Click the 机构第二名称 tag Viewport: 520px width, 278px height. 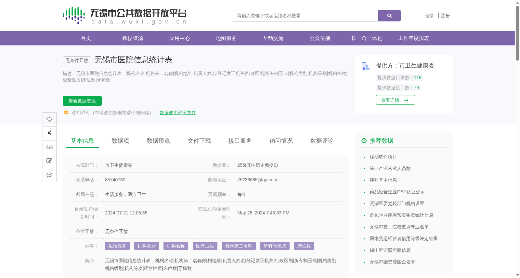pyautogui.click(x=239, y=246)
